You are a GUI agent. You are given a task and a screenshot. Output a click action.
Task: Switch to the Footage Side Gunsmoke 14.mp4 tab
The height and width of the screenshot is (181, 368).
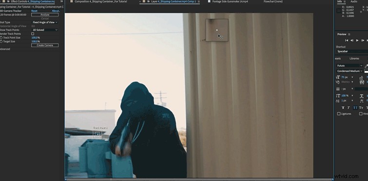click(x=230, y=1)
